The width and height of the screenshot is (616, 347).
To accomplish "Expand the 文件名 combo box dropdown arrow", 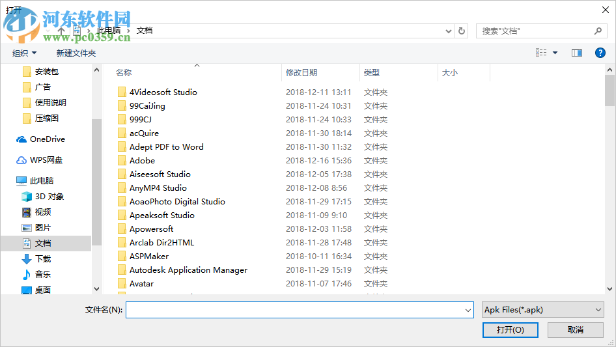I will point(468,310).
